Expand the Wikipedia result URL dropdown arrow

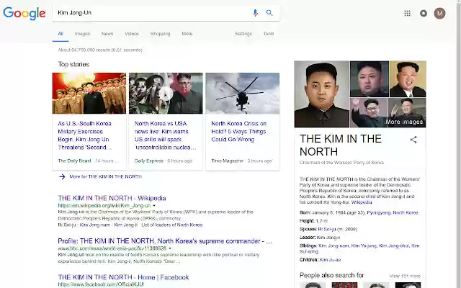coord(154,206)
